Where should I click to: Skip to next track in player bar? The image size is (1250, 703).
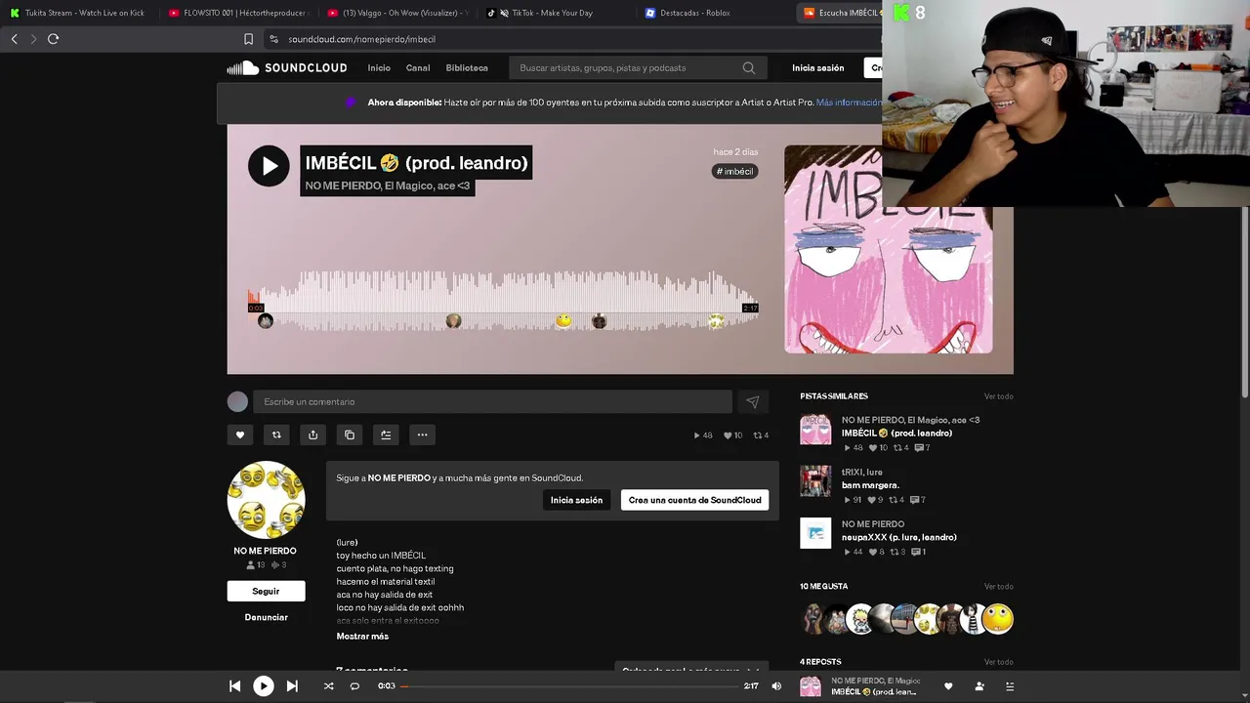[x=292, y=686]
